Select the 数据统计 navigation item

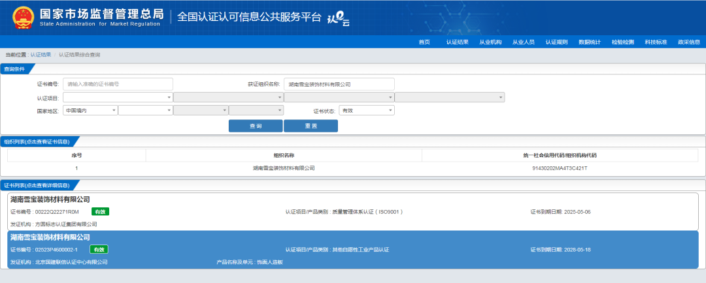[x=589, y=42]
